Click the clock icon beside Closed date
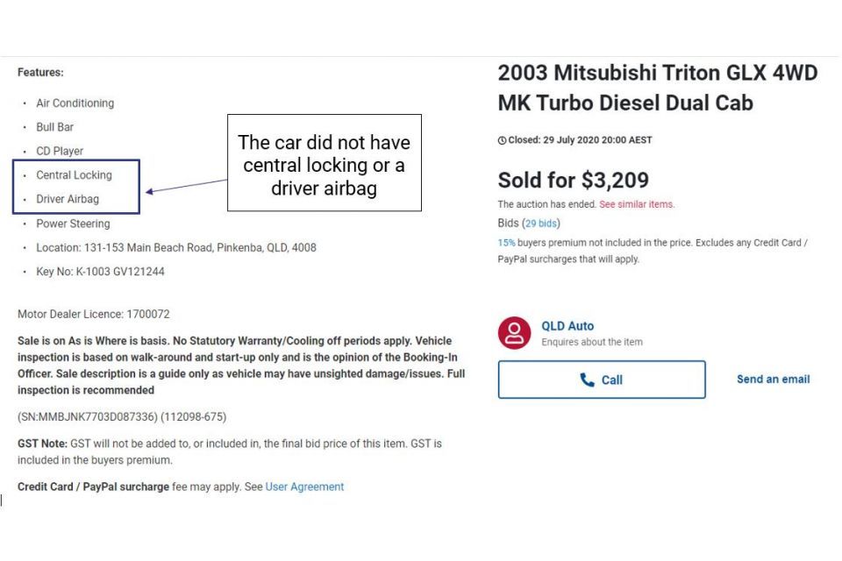The image size is (842, 561). pyautogui.click(x=502, y=140)
